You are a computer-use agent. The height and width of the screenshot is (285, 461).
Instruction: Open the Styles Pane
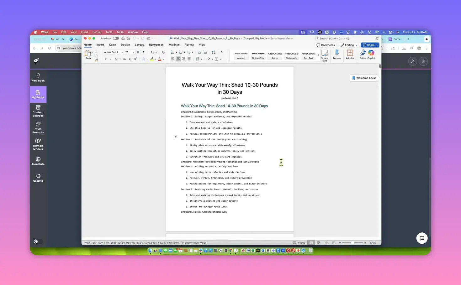click(x=324, y=55)
